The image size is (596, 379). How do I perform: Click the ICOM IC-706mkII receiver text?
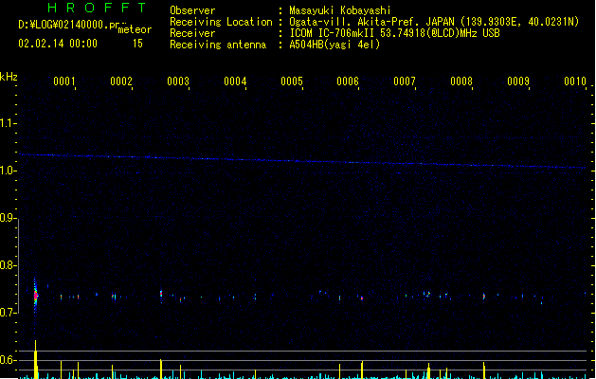pyautogui.click(x=394, y=33)
